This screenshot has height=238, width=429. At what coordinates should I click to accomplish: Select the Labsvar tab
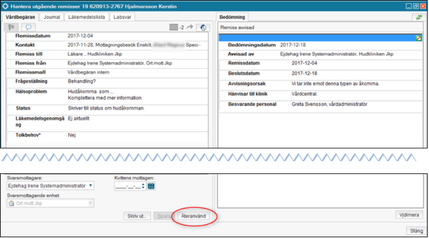coord(122,17)
